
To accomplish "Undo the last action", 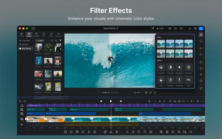I will 20,101.
